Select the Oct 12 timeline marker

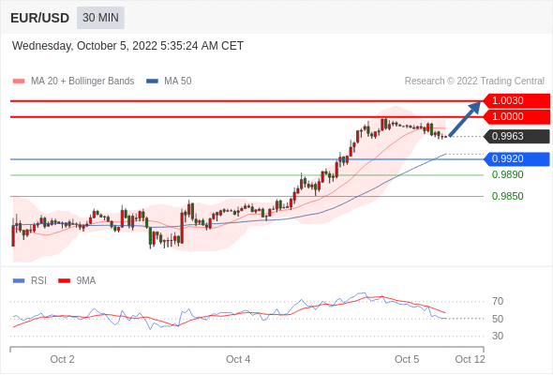coord(471,359)
